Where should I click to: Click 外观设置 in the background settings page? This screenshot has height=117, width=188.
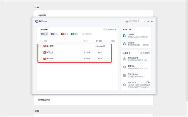42,15
